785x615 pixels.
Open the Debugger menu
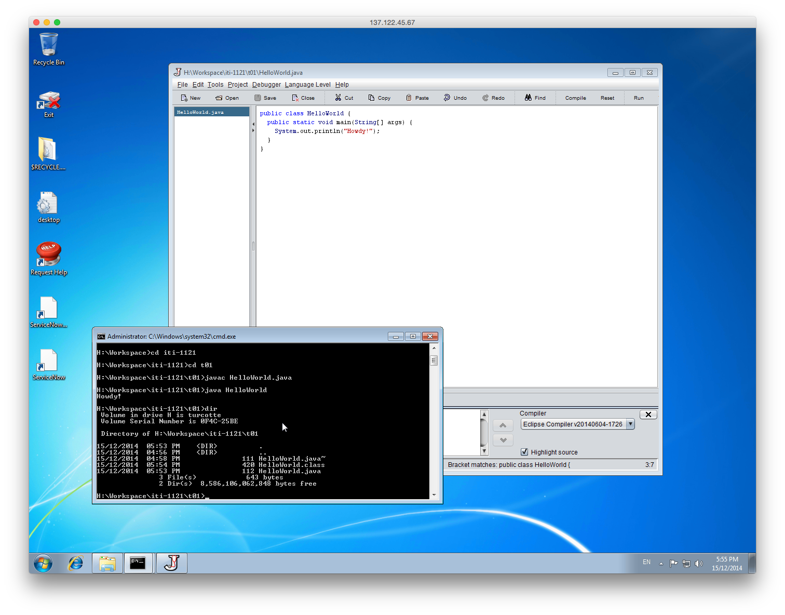pyautogui.click(x=266, y=85)
